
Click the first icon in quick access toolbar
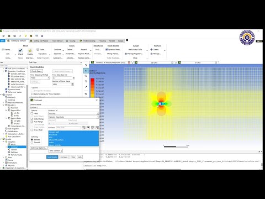[3, 36]
